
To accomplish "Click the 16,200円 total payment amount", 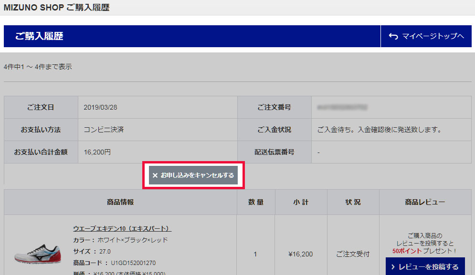I will coord(97,152).
